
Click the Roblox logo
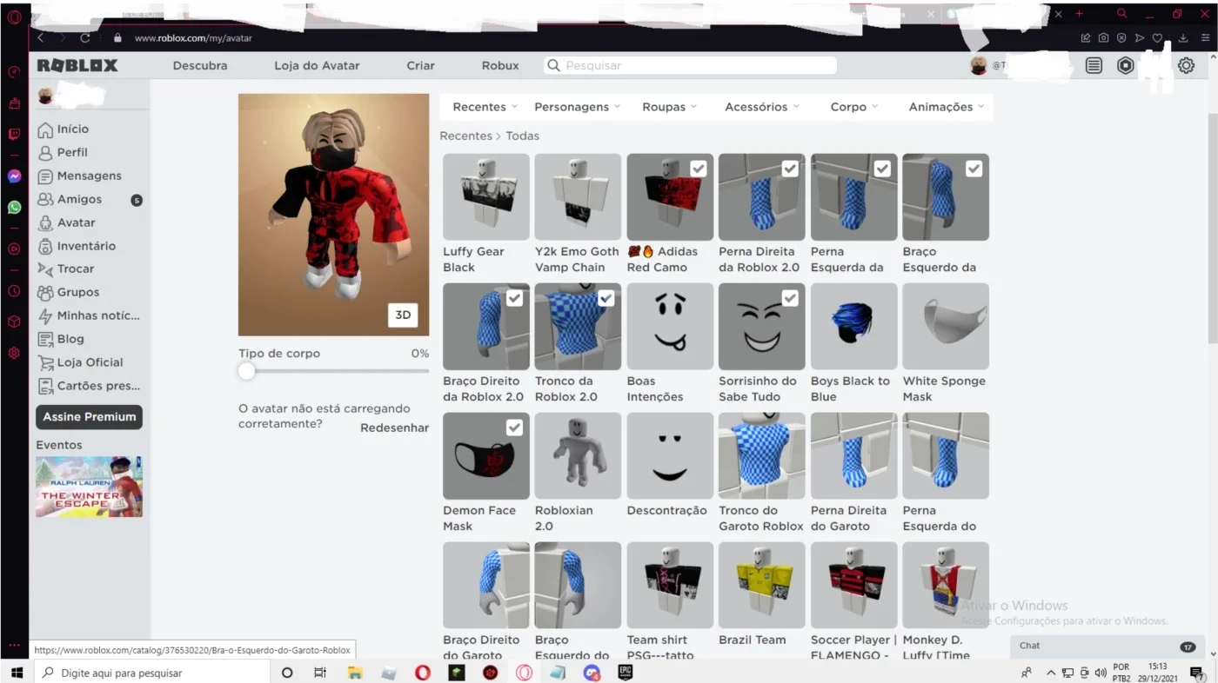(77, 65)
